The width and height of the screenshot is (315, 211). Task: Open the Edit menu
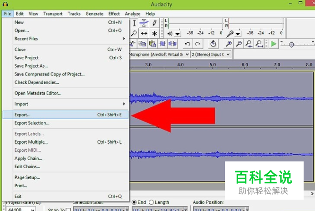coord(20,14)
